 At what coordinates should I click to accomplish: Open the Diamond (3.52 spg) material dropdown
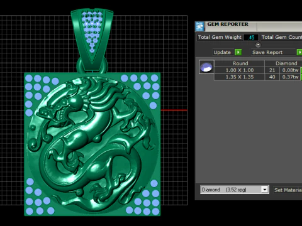(235, 190)
